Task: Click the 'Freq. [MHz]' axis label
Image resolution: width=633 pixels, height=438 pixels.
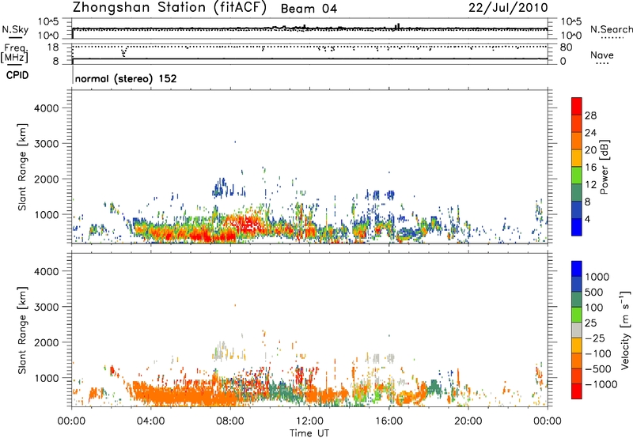Action: pos(15,54)
